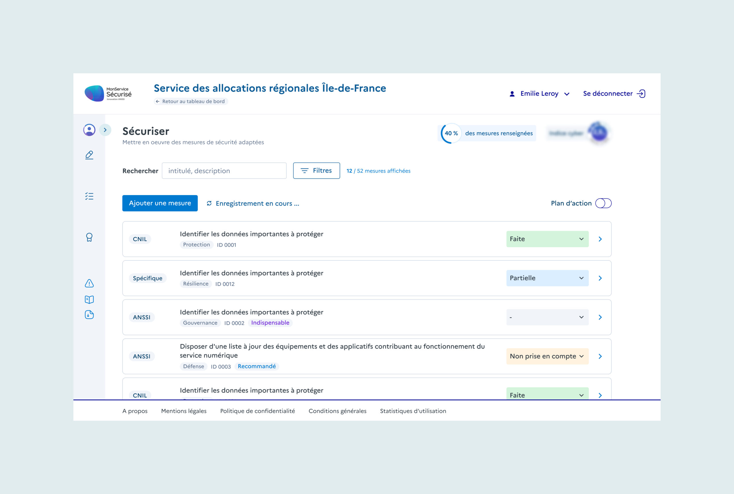Toggle the Plan d'action switch

(x=603, y=203)
